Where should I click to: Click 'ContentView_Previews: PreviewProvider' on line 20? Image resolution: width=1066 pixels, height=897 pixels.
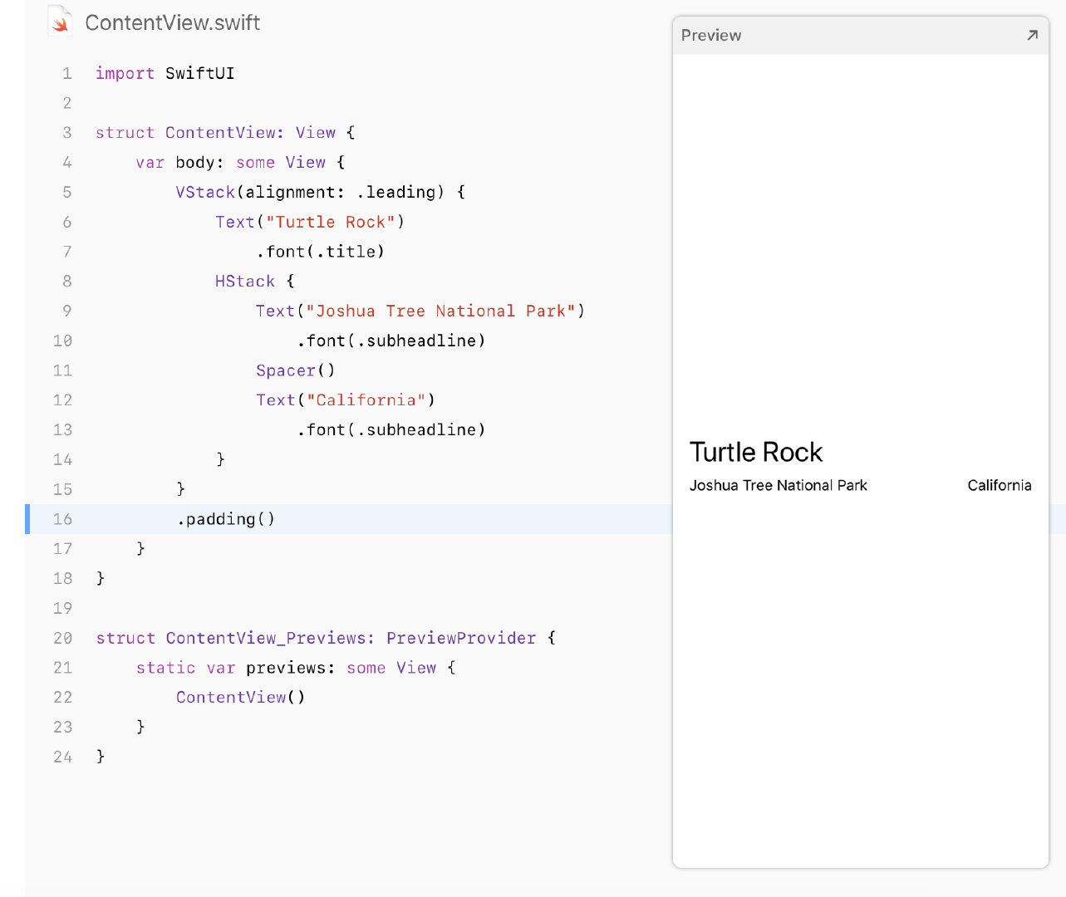351,638
